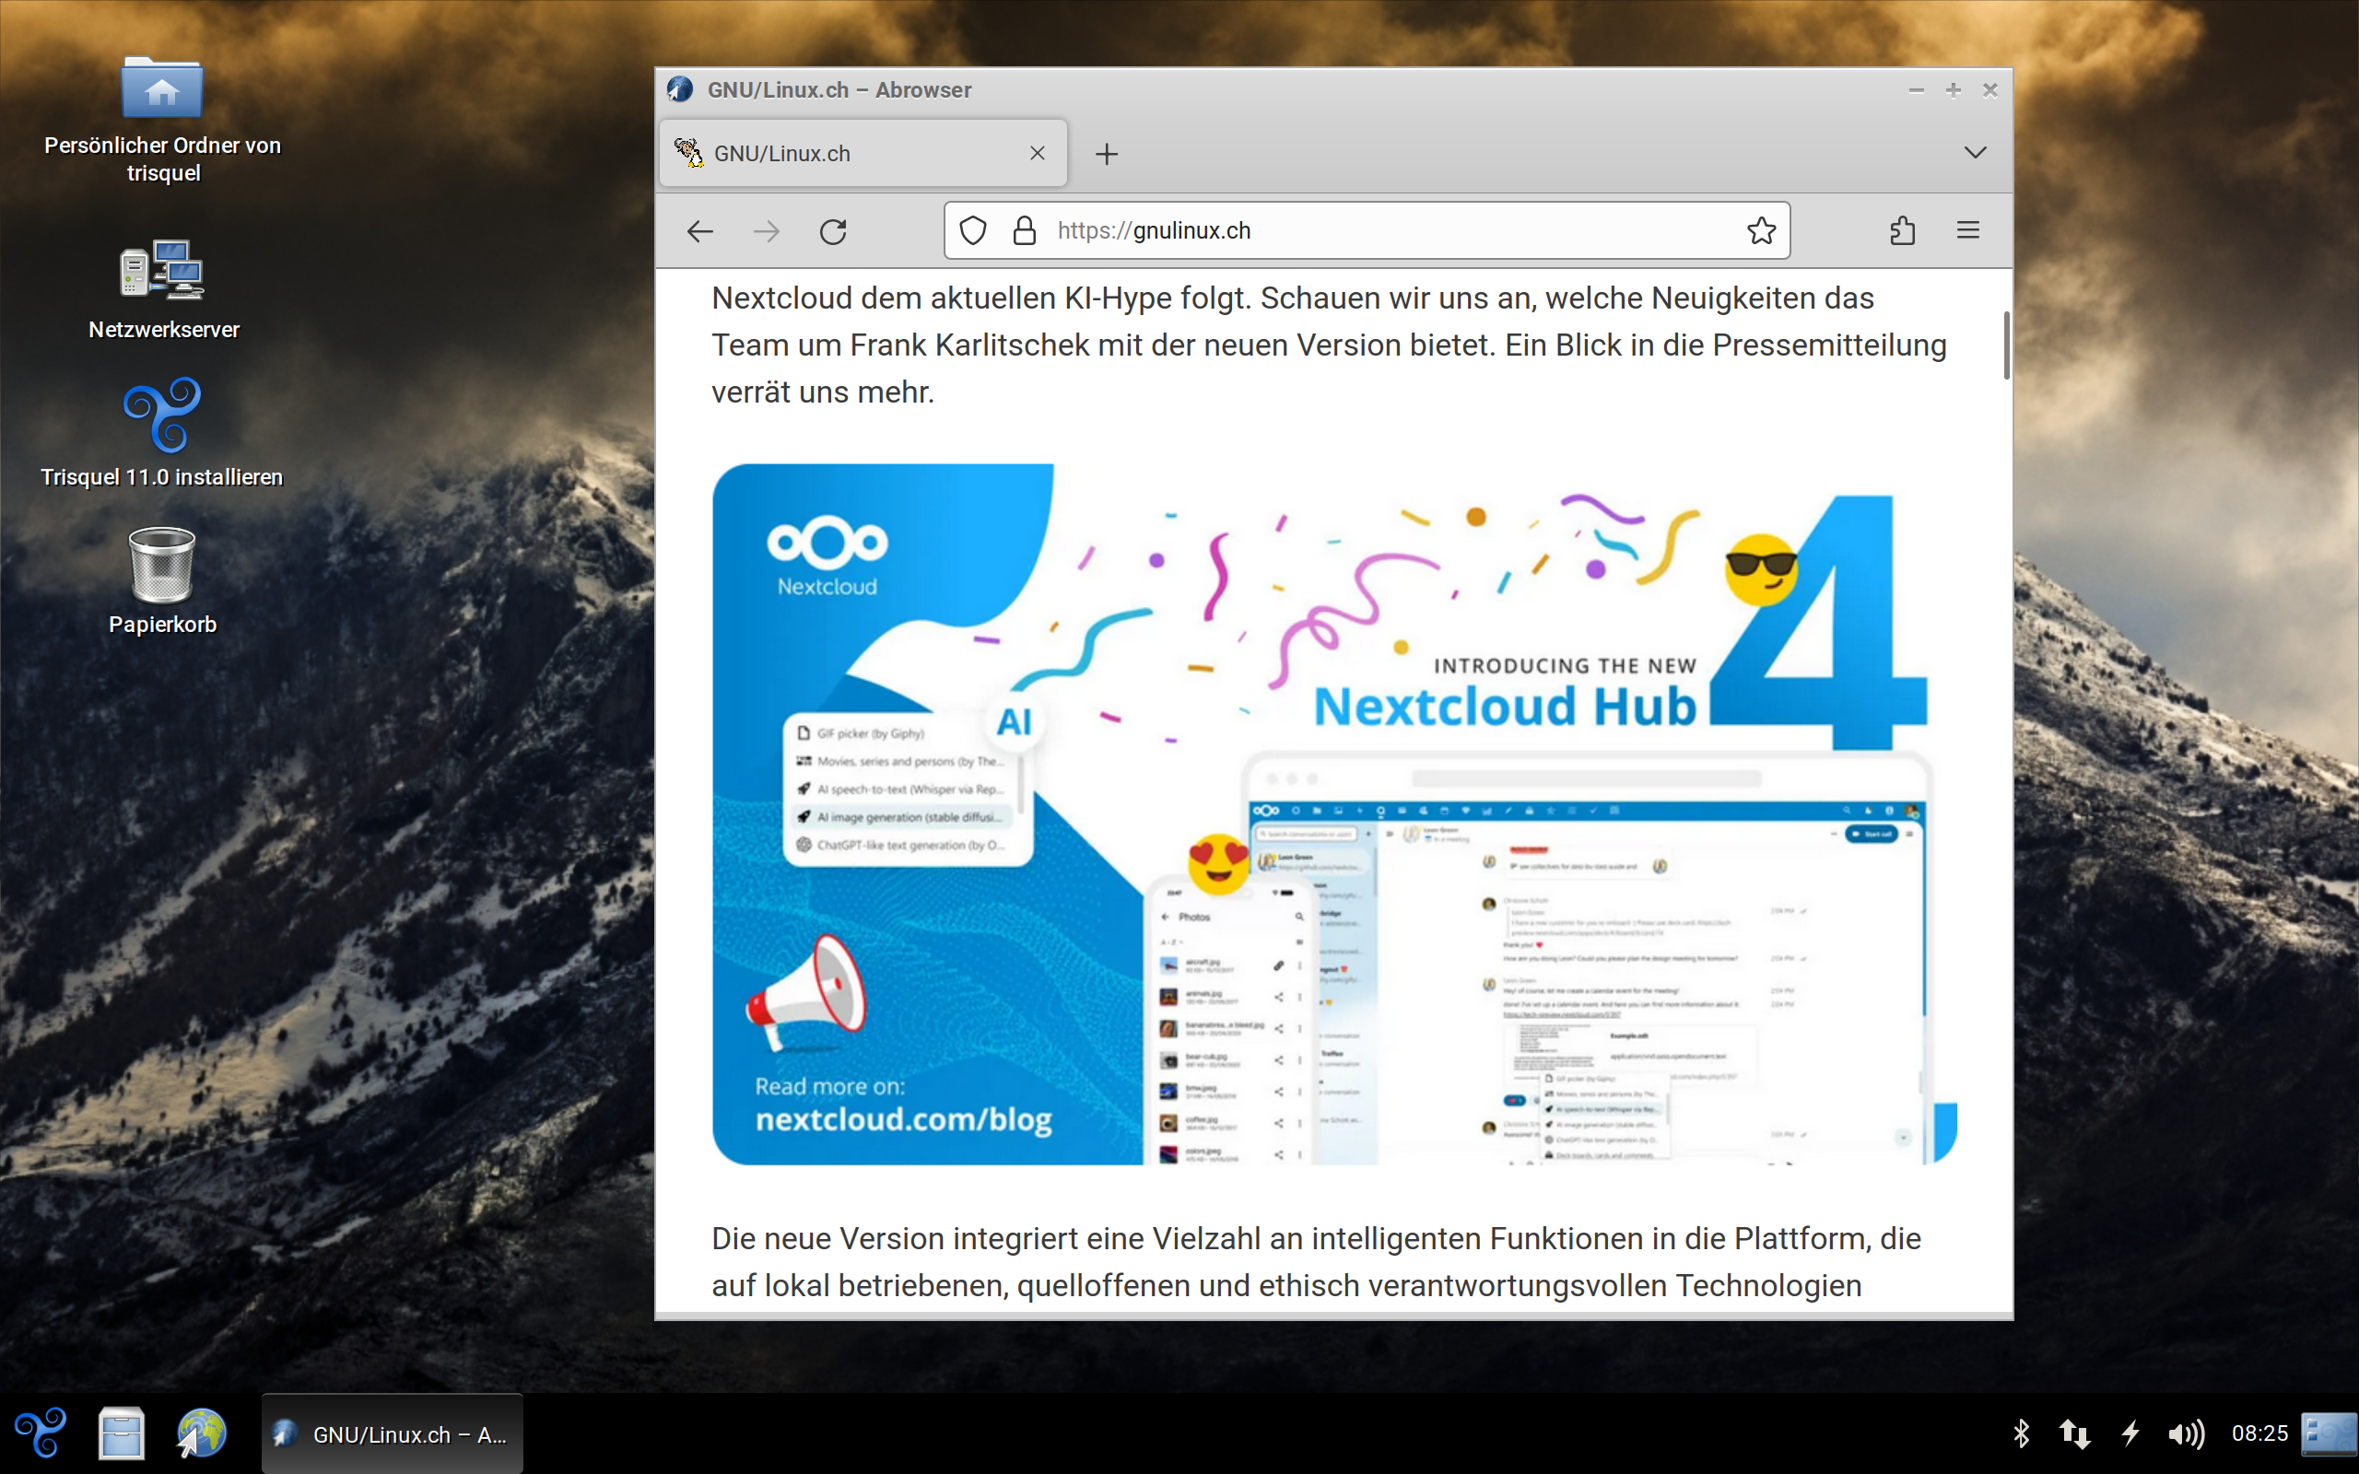This screenshot has height=1474, width=2359.
Task: Click the shield/security icon in address bar
Action: pyautogui.click(x=969, y=231)
